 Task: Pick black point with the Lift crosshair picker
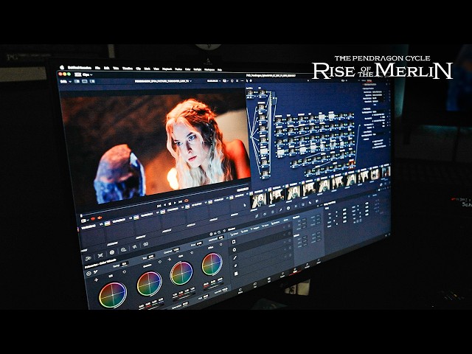[97, 280]
